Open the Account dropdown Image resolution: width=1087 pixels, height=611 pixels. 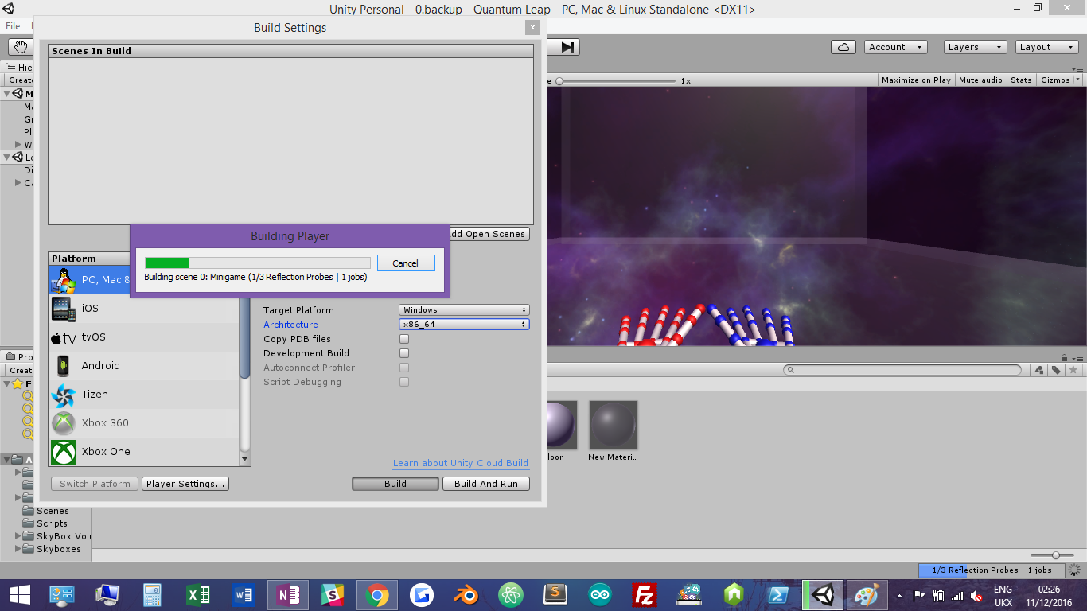(x=896, y=47)
